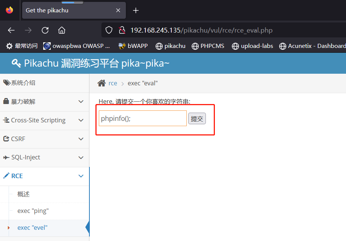The image size is (346, 241).
Task: Click the RCE sidebar section label
Action: point(17,176)
